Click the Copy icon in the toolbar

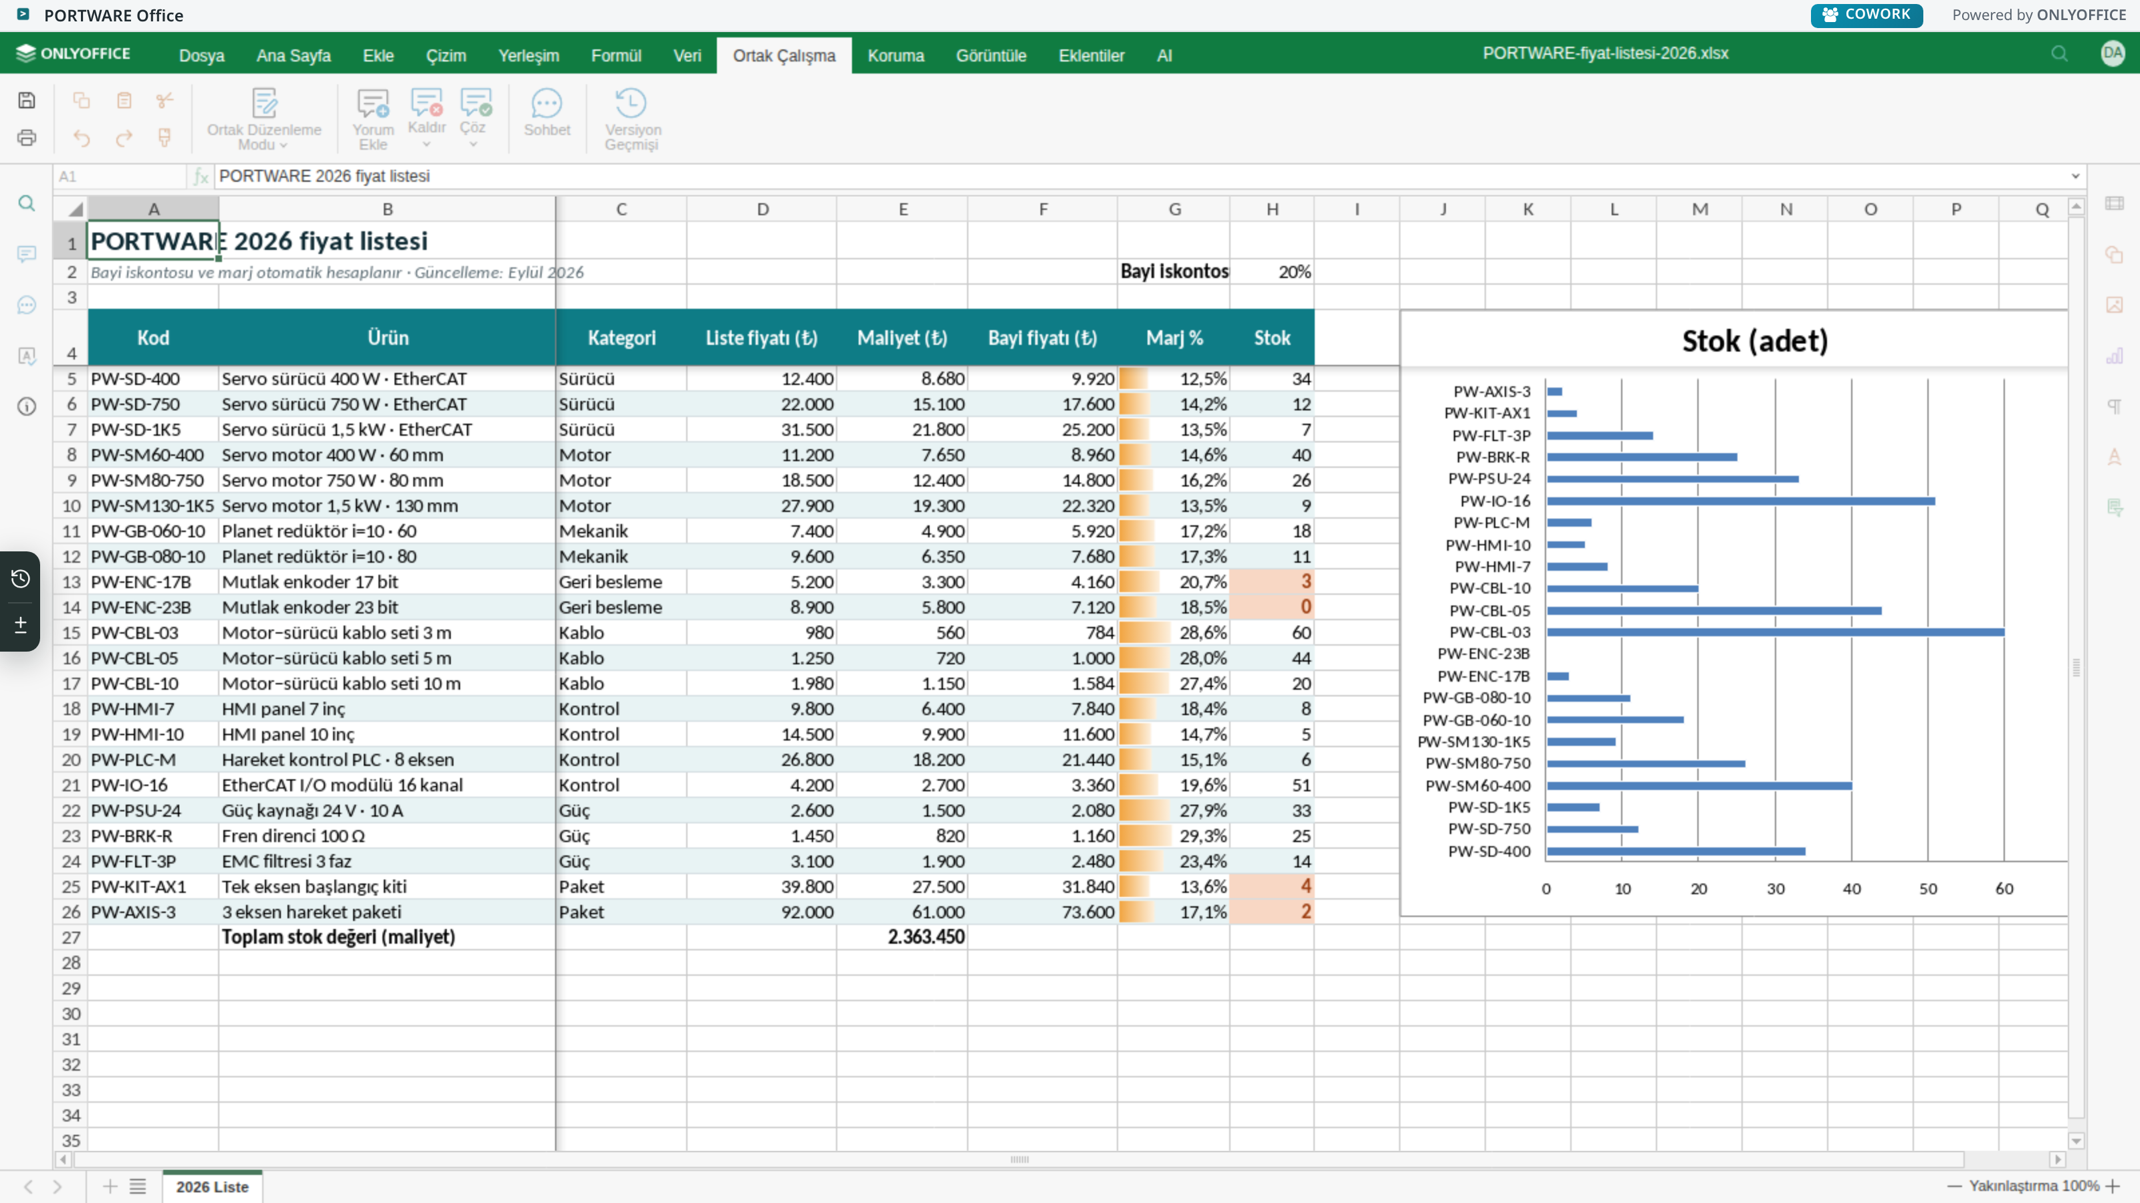tap(82, 100)
